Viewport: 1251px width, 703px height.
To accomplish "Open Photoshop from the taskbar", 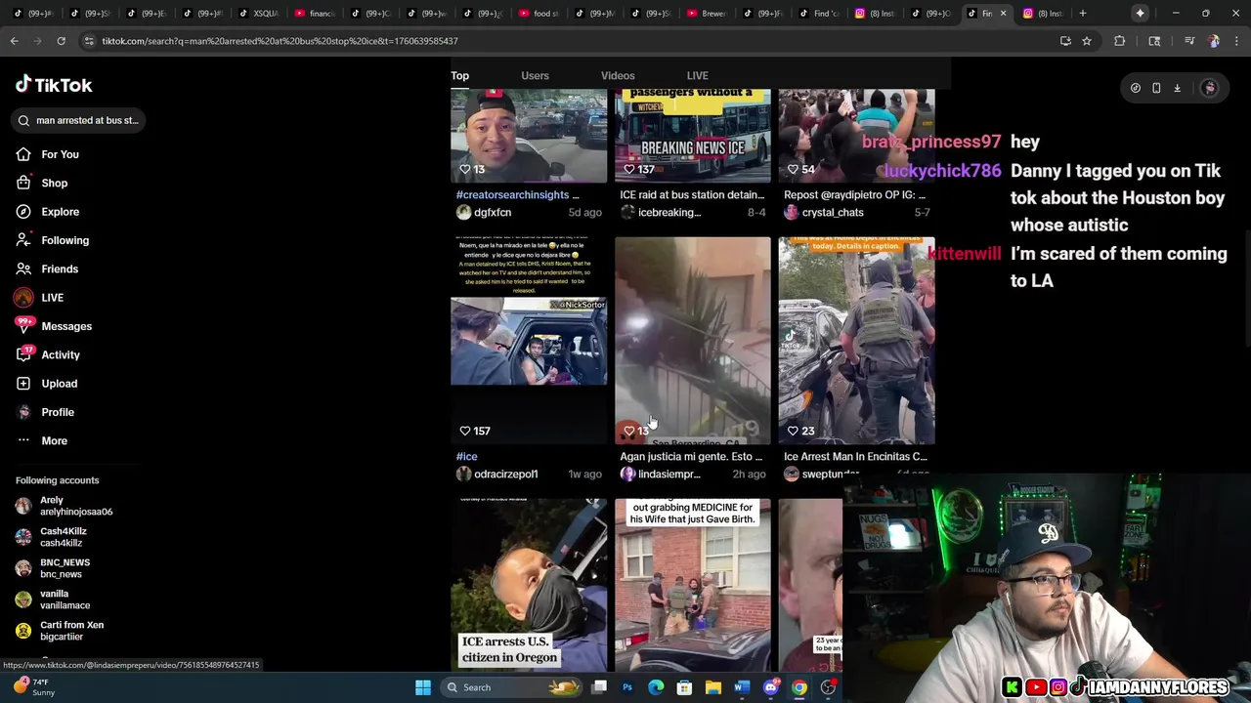I will click(627, 687).
